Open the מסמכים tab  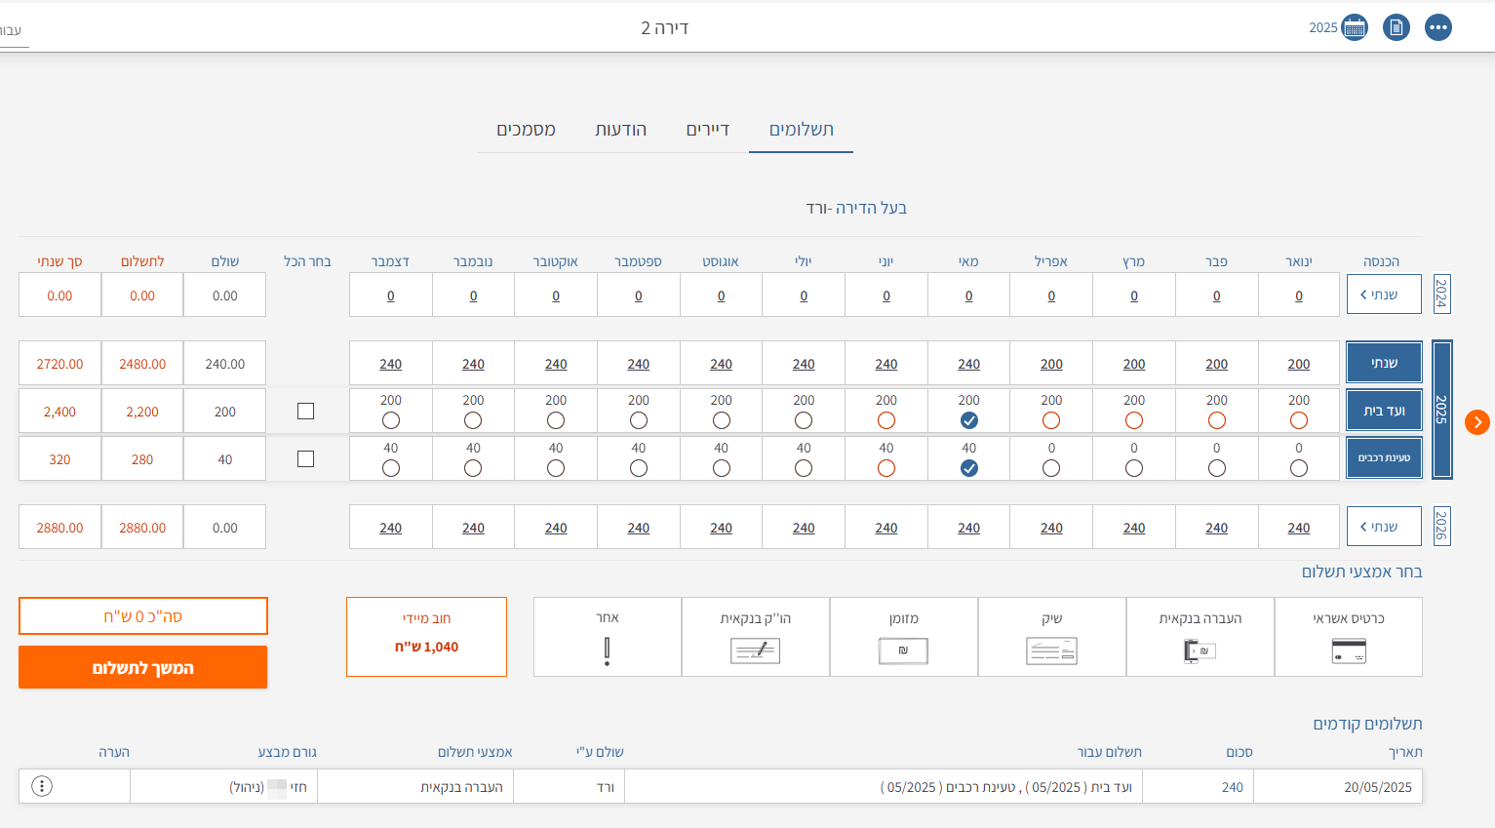point(526,130)
